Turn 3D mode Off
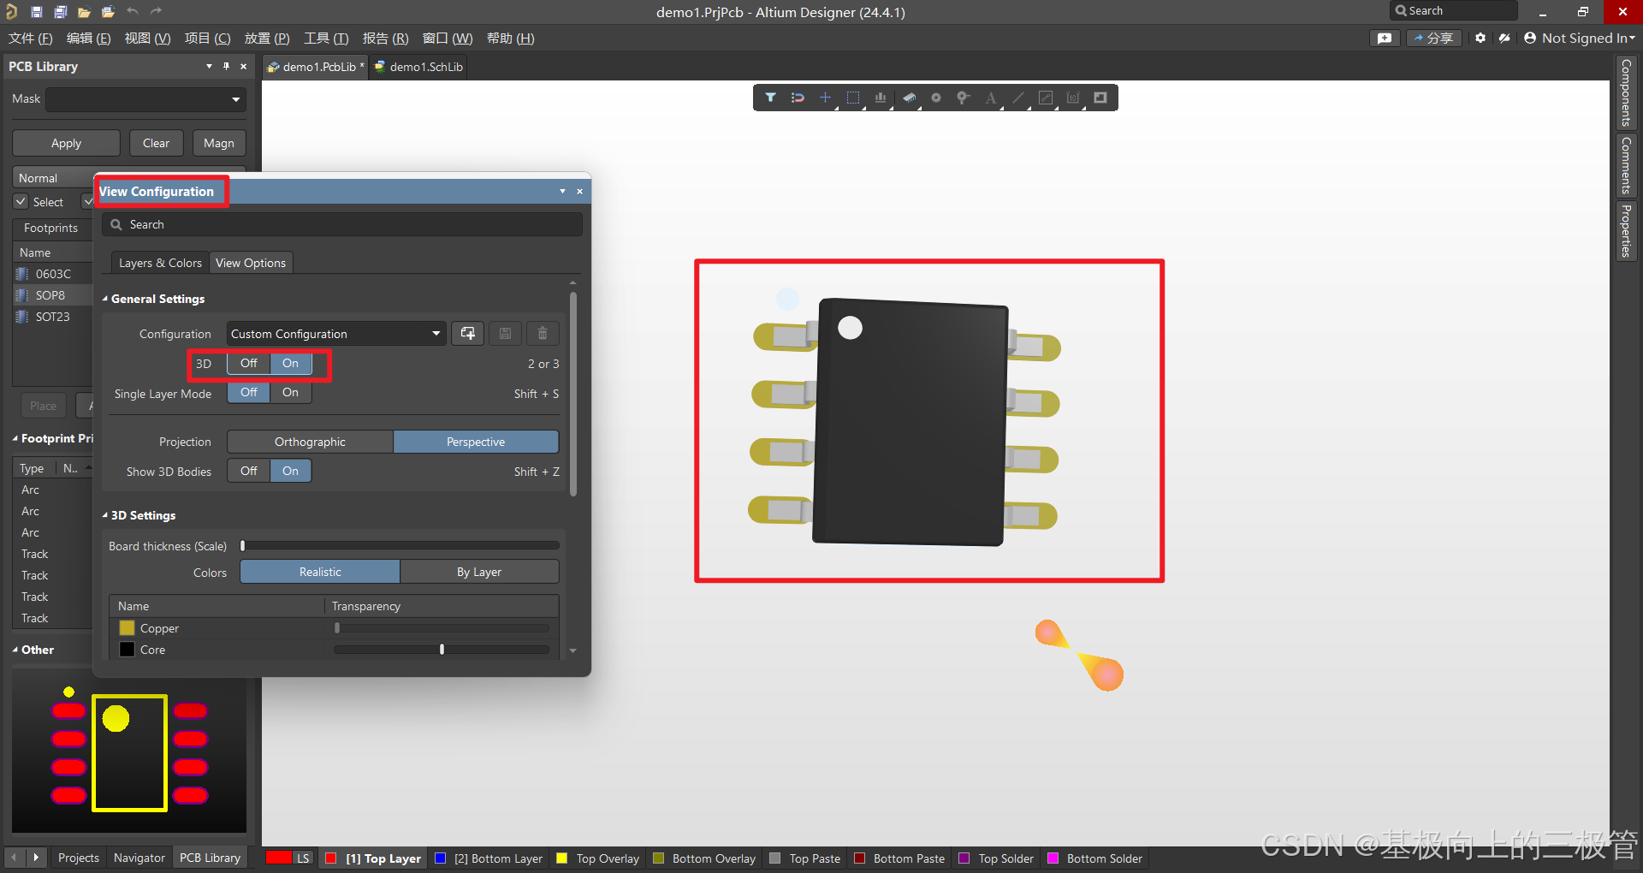The width and height of the screenshot is (1643, 873). 249,364
